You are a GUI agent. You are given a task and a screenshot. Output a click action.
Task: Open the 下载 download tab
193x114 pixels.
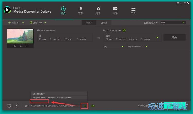[x=81, y=11]
